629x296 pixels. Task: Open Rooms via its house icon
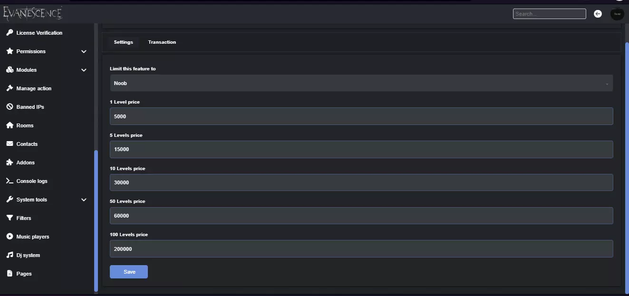pyautogui.click(x=10, y=125)
